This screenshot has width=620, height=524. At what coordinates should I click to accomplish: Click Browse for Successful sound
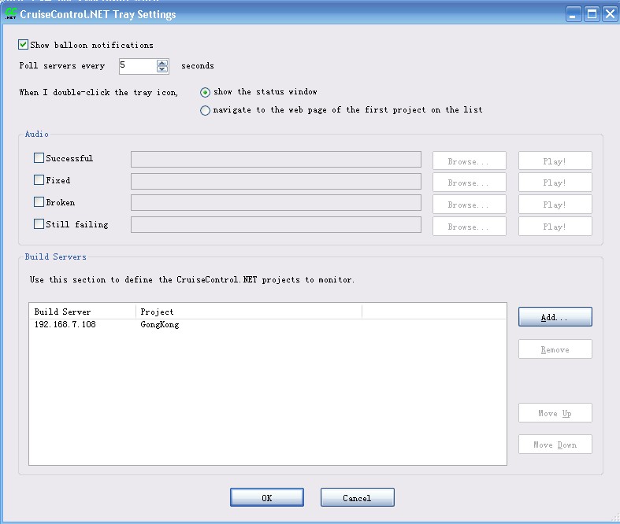[469, 161]
